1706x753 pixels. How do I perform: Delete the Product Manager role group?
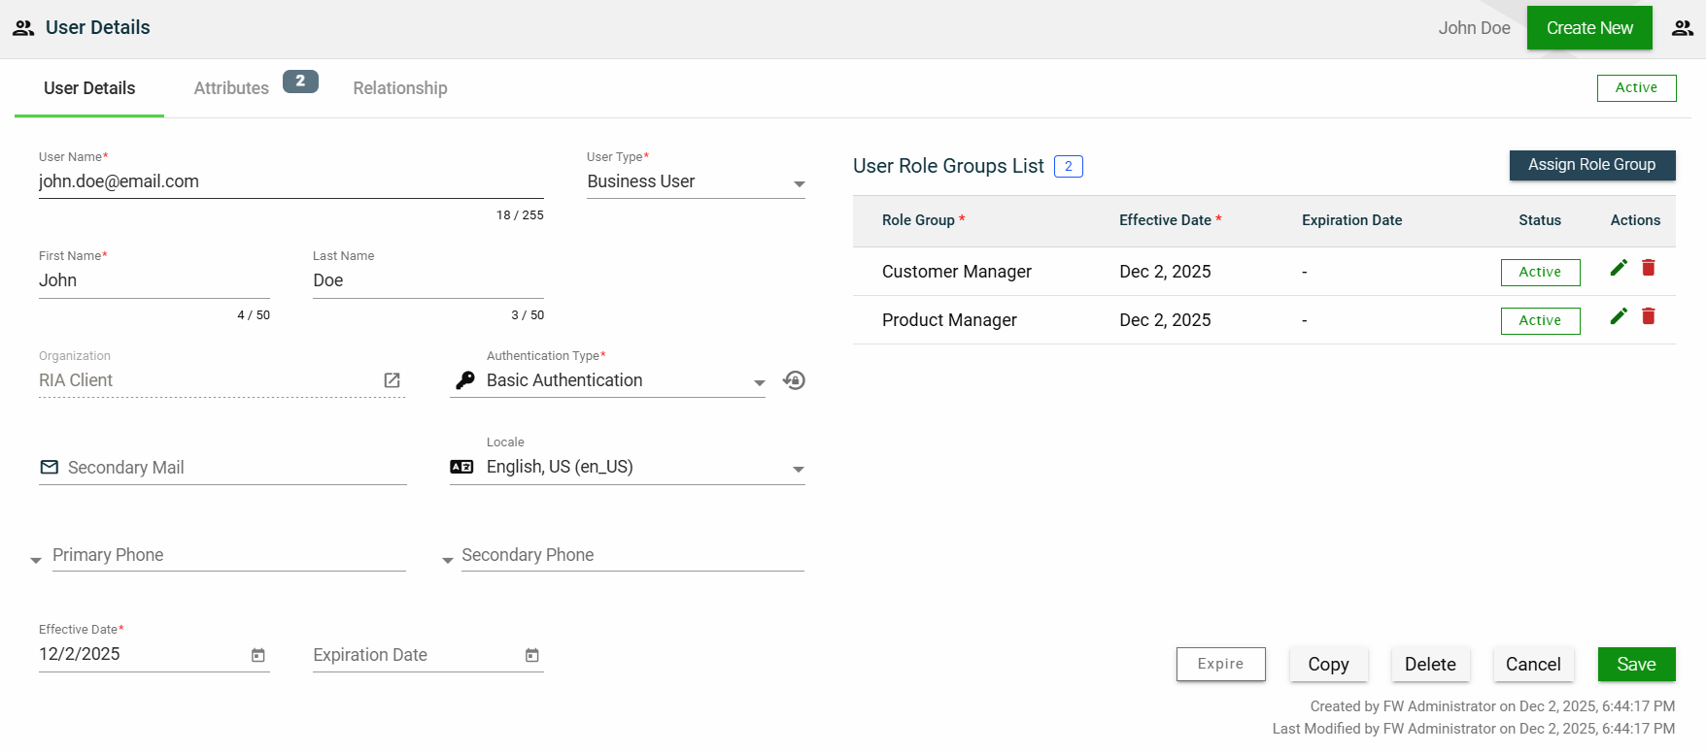[1649, 316]
